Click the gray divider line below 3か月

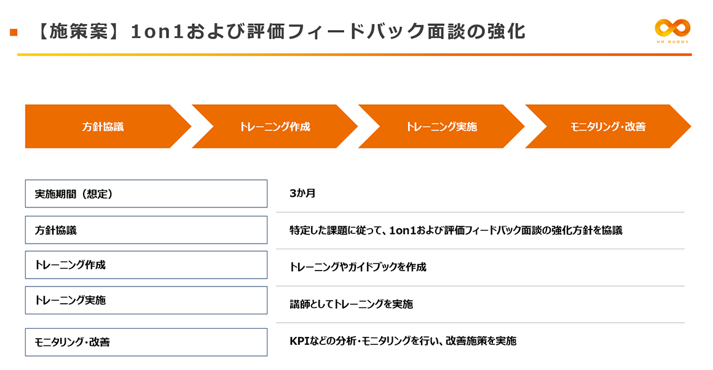coord(479,212)
